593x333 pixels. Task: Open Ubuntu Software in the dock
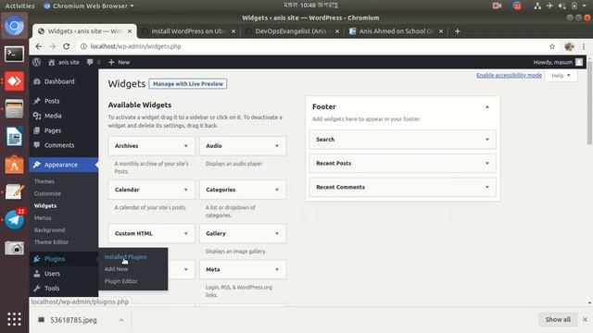(x=15, y=165)
